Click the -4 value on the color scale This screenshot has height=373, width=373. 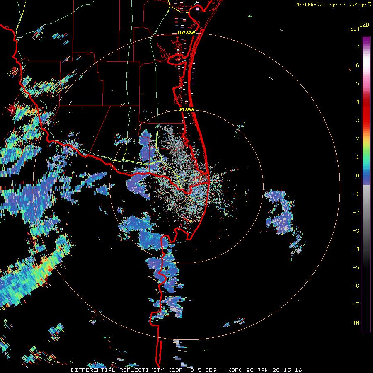pos(356,249)
